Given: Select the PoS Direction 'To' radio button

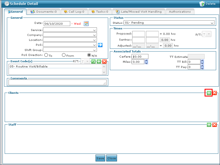Looking at the screenshot, I should coord(46,55).
